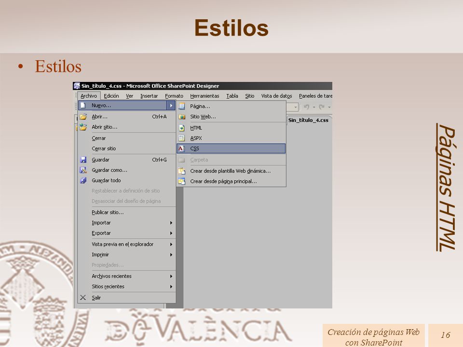Open the Insertar menu
Image resolution: width=463 pixels, height=347 pixels.
[149, 96]
